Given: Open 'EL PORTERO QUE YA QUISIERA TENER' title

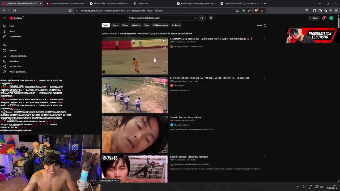Looking at the screenshot, I should (x=209, y=78).
